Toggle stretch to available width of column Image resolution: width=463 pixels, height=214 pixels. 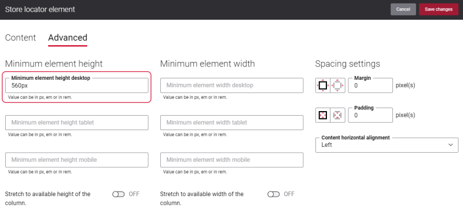click(273, 194)
